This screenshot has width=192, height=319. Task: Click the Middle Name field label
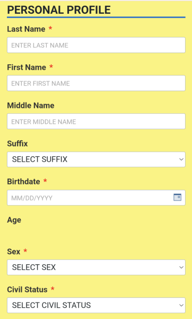31,105
